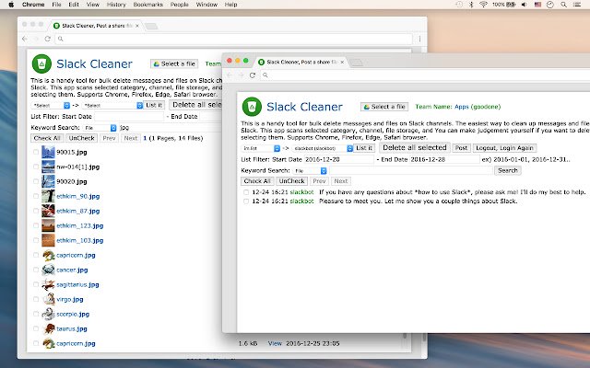Select the Slack Cleaner tab in front window
Screen dimensions: 590x368
(x=301, y=62)
